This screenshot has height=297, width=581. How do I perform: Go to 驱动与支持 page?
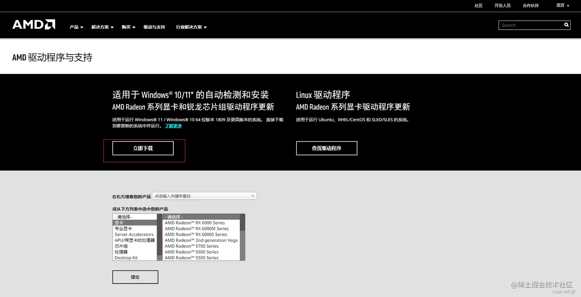coord(154,27)
